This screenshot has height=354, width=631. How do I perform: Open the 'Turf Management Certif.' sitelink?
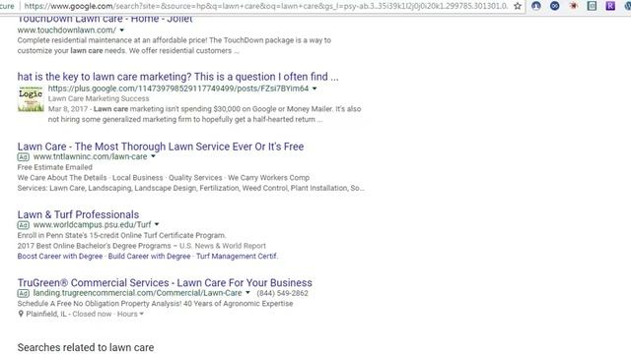click(237, 256)
